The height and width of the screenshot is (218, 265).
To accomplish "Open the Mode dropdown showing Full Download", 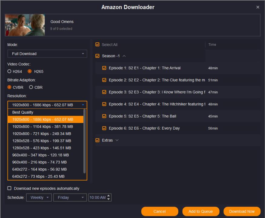I will point(47,54).
